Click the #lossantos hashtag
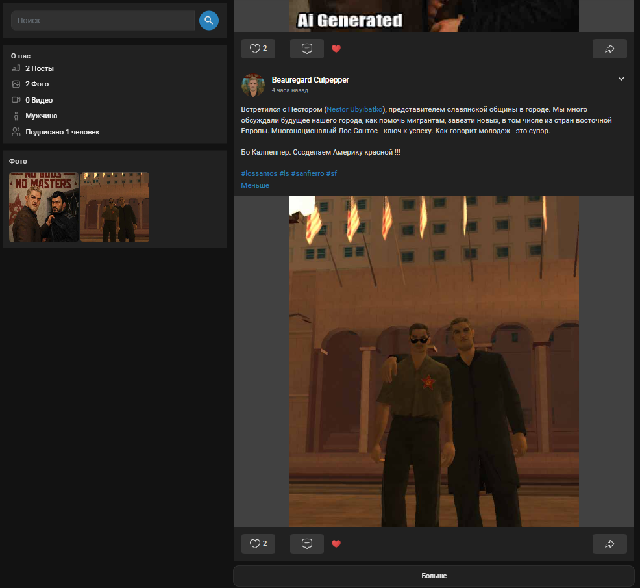Viewport: 640px width, 588px height. tap(259, 173)
